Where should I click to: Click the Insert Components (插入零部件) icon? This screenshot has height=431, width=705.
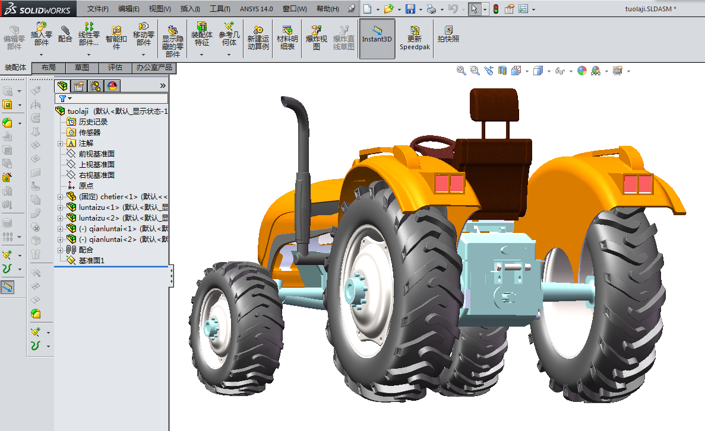pos(41,28)
